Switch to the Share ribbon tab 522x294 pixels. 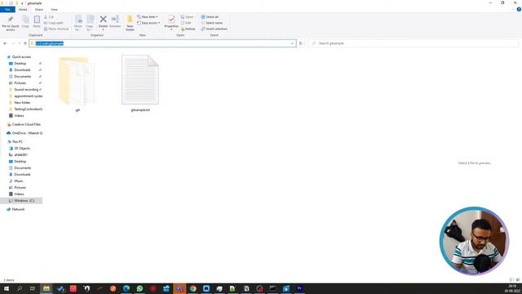[39, 10]
